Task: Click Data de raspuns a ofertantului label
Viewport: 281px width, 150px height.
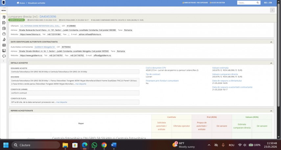Action: tap(227, 81)
